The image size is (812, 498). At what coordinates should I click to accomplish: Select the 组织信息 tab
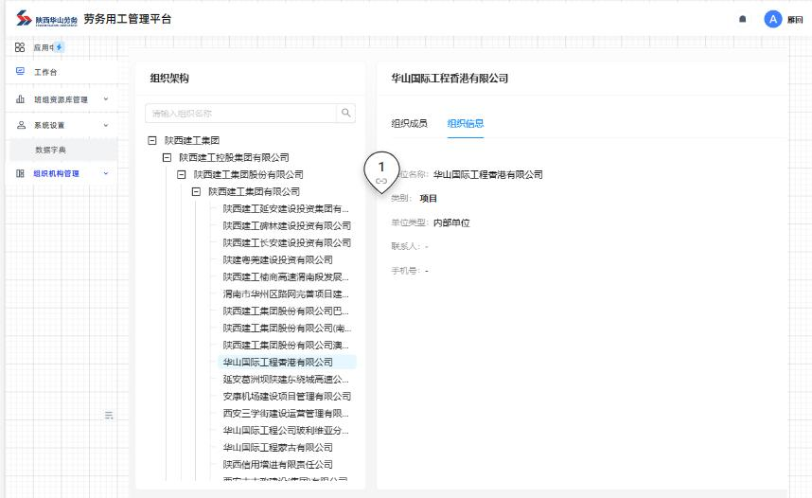click(x=466, y=123)
